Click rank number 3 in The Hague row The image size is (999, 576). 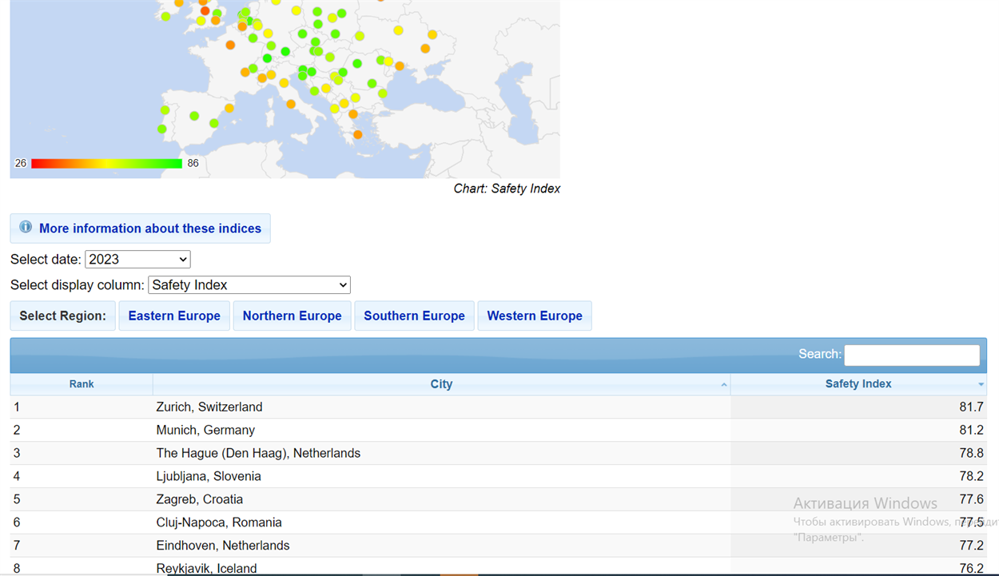tap(17, 453)
